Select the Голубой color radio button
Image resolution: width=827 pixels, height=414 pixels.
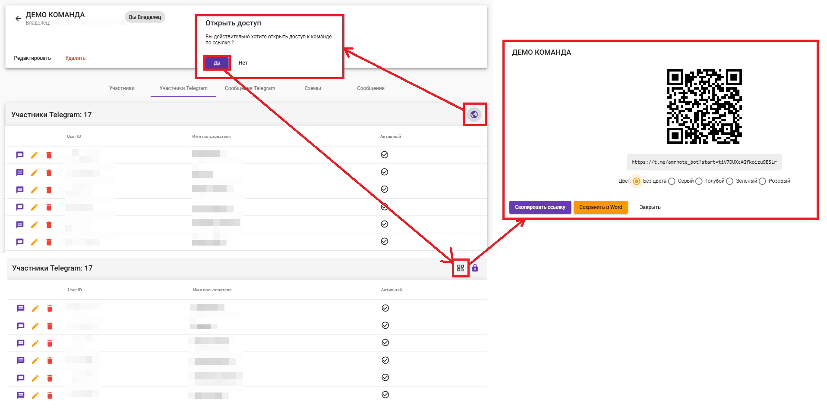pyautogui.click(x=699, y=181)
